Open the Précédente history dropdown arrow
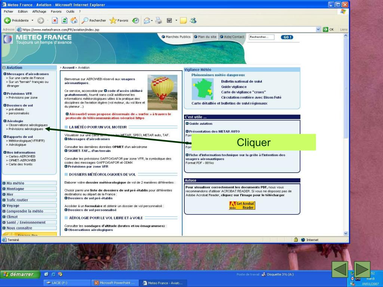383x287 pixels. click(x=32, y=21)
